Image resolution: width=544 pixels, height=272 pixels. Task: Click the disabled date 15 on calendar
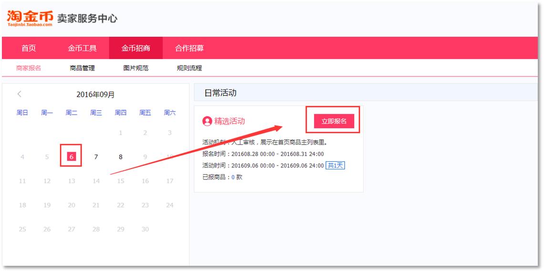pos(120,181)
